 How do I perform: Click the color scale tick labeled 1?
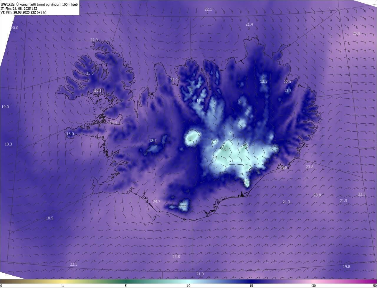point(63,286)
